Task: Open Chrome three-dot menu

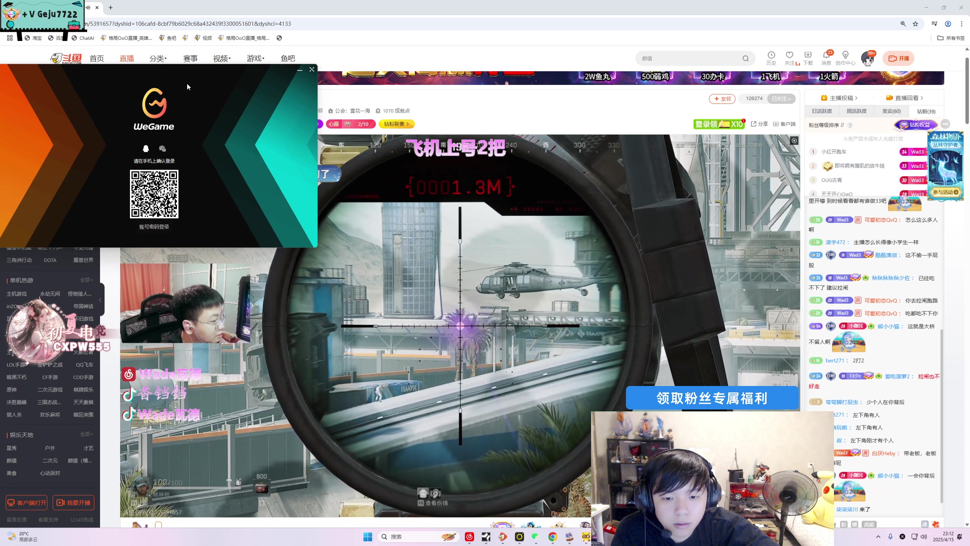Action: coord(961,24)
